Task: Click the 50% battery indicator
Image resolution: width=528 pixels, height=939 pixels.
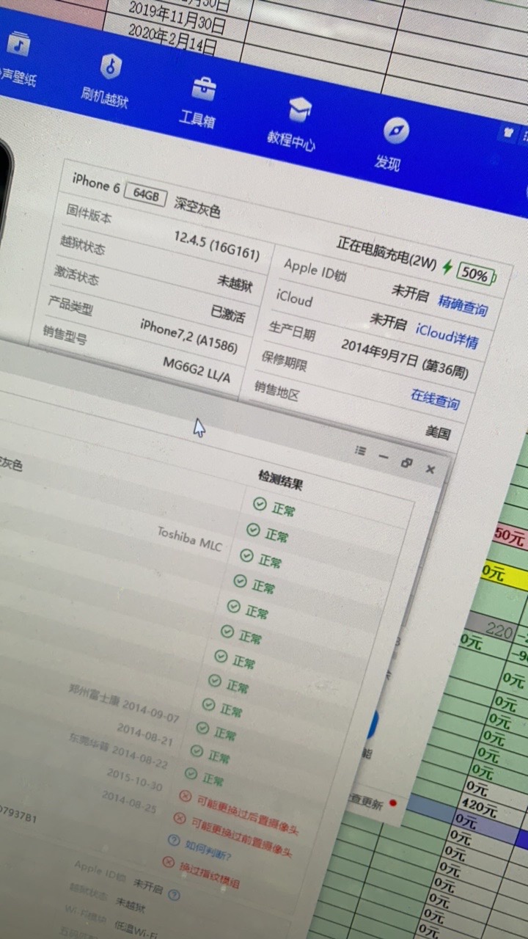Action: click(x=477, y=275)
